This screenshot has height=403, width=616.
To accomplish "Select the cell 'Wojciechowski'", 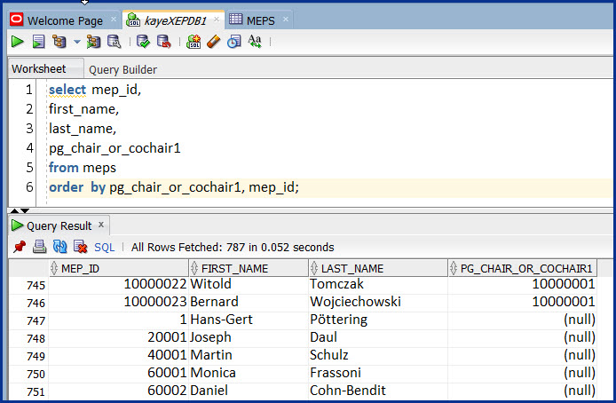I will click(378, 302).
